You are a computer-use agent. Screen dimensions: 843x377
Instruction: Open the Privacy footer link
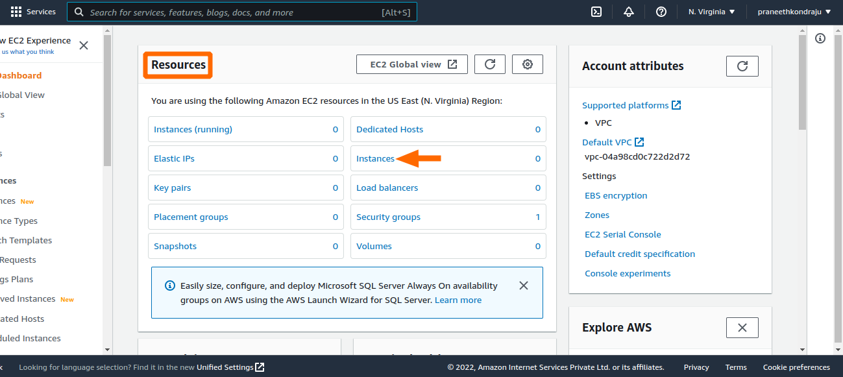(x=696, y=367)
